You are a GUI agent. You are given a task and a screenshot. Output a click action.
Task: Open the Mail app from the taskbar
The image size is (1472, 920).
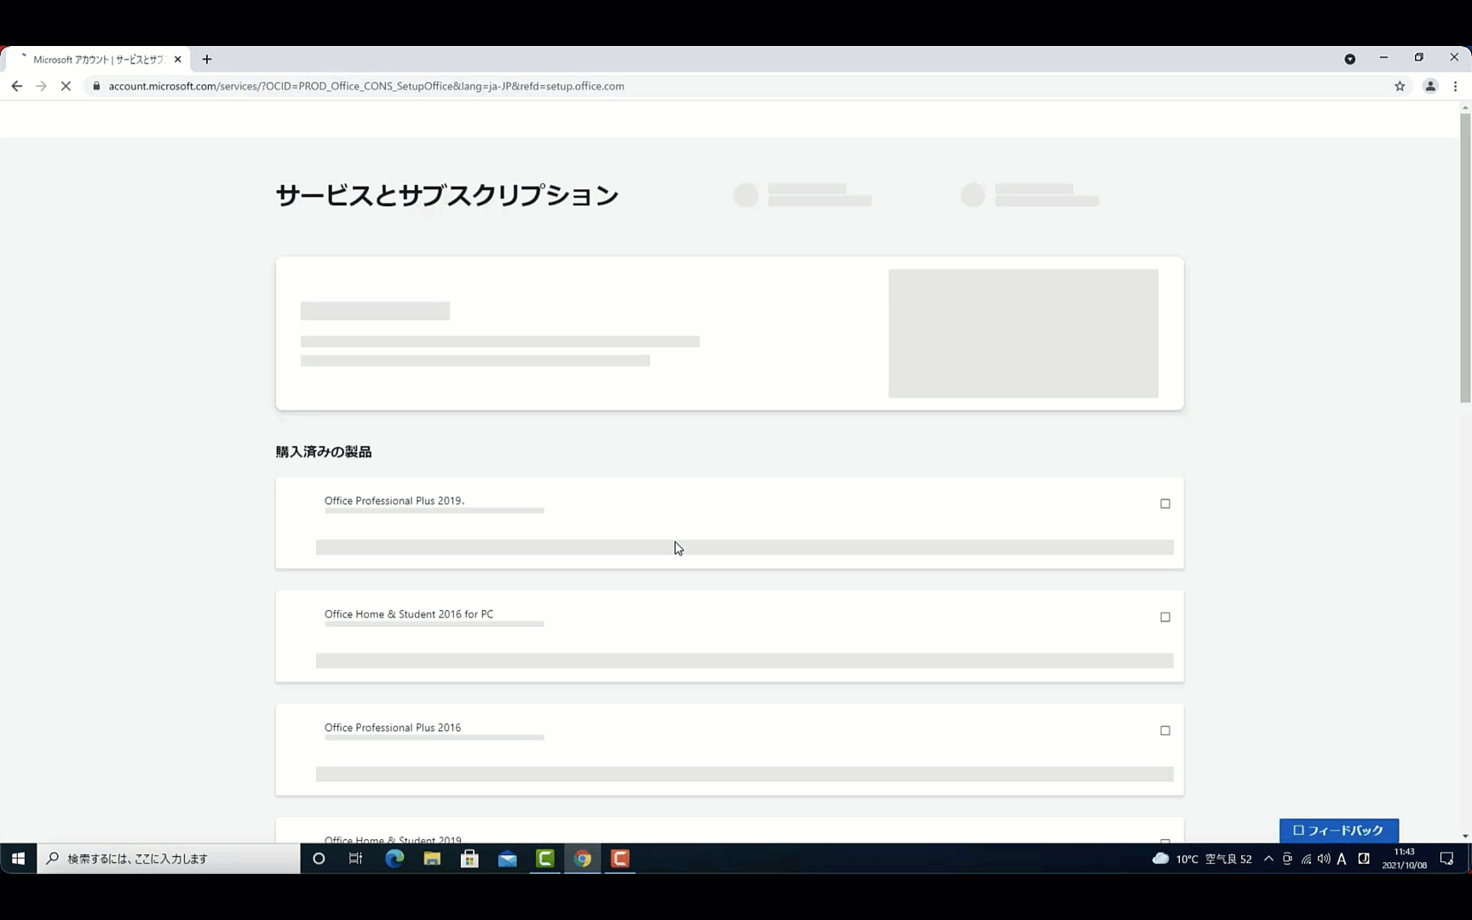click(508, 859)
